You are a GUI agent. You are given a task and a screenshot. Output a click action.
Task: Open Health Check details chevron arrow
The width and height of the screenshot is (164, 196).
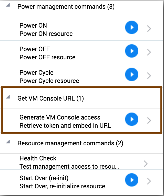click(x=146, y=164)
